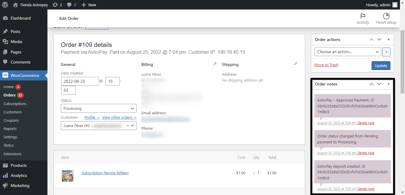405x195 pixels.
Task: View other orders for this customer
Action: point(119,117)
